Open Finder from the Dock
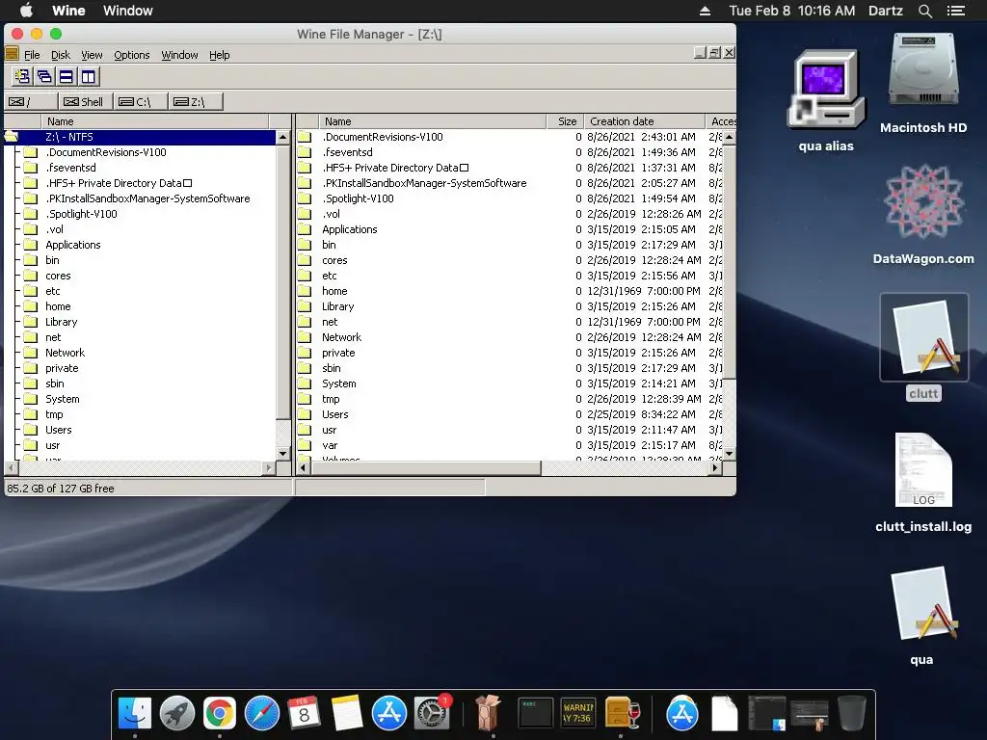 pos(135,713)
